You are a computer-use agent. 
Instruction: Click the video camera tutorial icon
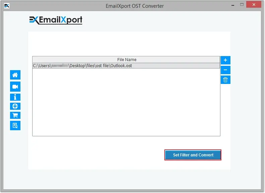click(15, 87)
